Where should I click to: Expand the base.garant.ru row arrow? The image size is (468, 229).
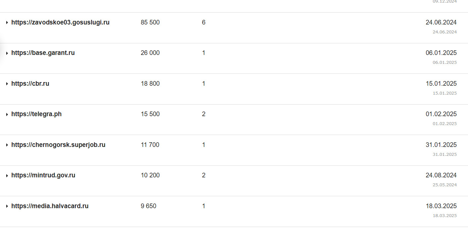(x=7, y=53)
